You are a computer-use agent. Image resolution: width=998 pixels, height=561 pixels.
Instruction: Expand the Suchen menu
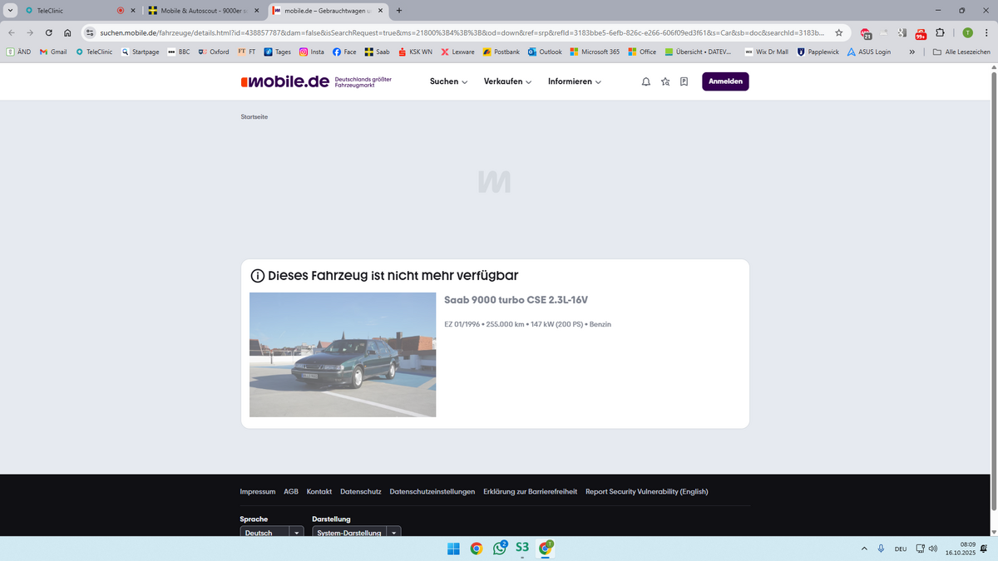tap(448, 81)
